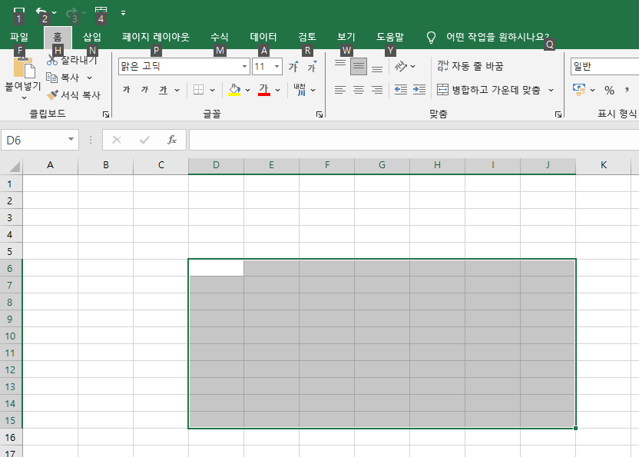Image resolution: width=639 pixels, height=457 pixels.
Task: Switch to the 보기 (View) tab
Action: coord(346,37)
